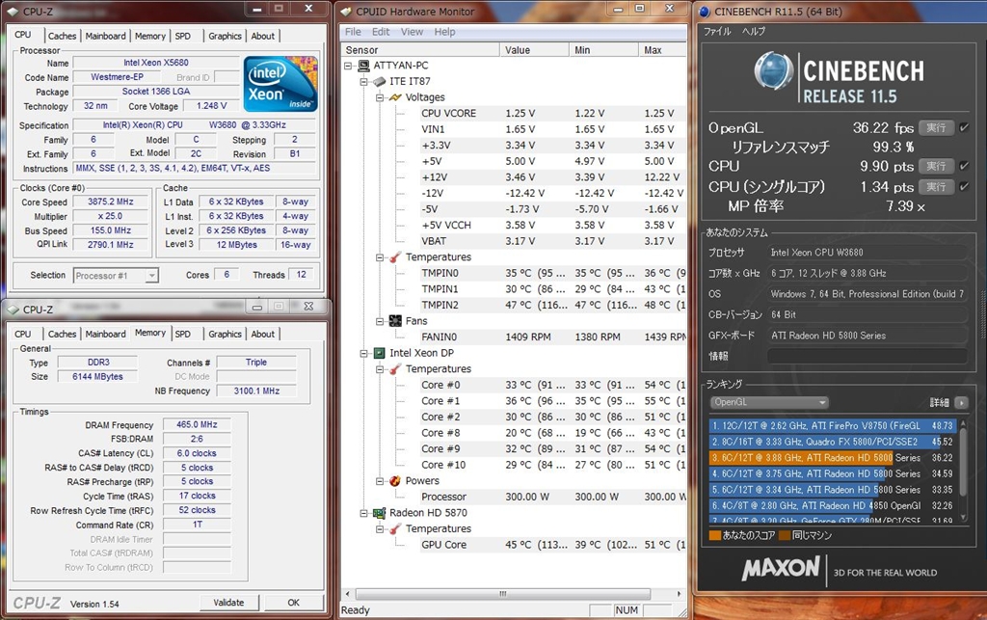Collapse the Radeon HD 5870 node
This screenshot has height=620, width=987.
pos(363,514)
